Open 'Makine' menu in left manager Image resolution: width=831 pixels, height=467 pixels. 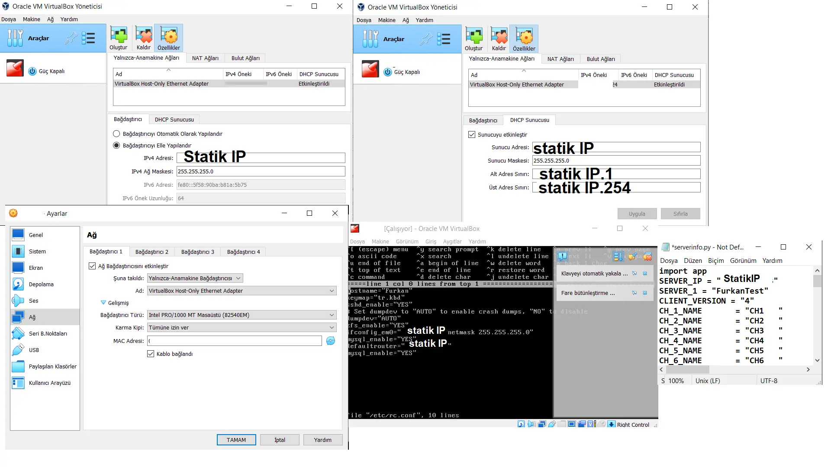tap(32, 19)
